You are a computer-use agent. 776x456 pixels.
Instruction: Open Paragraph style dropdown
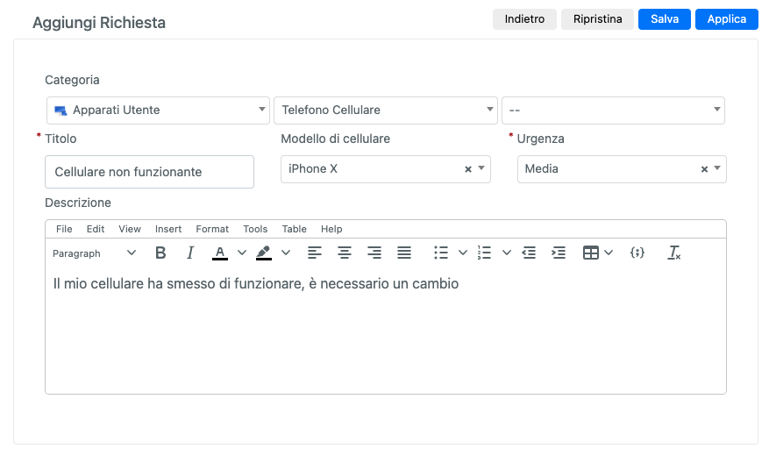[94, 253]
